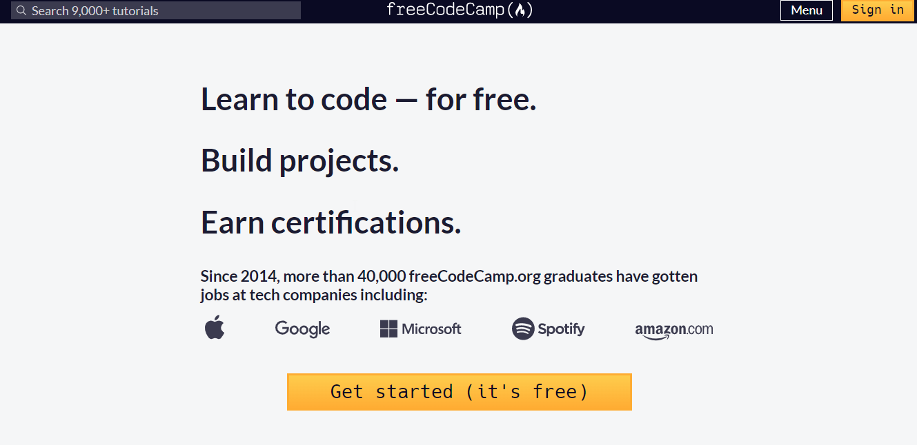Open the Menu
The width and height of the screenshot is (917, 445).
[806, 10]
